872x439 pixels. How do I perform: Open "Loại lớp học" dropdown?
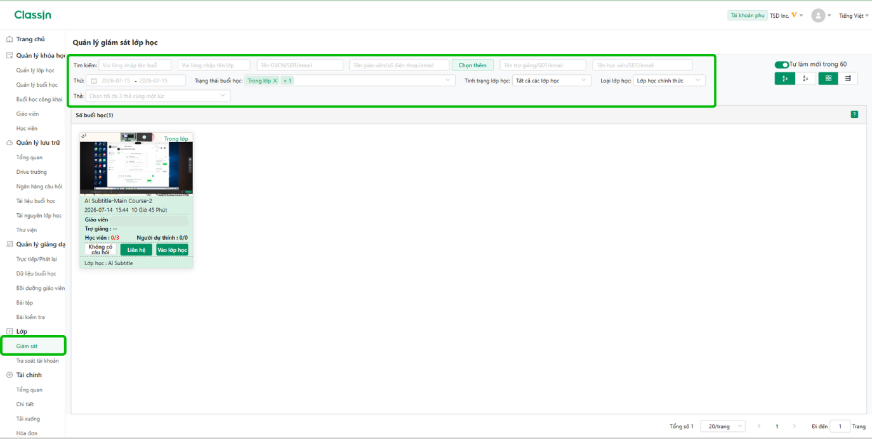pyautogui.click(x=669, y=81)
